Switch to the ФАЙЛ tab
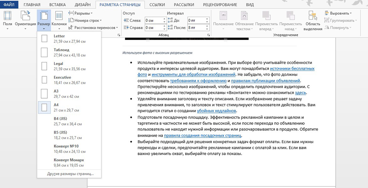 [x=9, y=4]
